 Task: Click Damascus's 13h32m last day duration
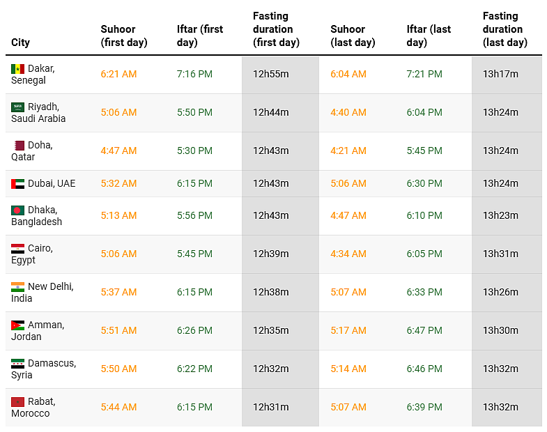tap(500, 369)
